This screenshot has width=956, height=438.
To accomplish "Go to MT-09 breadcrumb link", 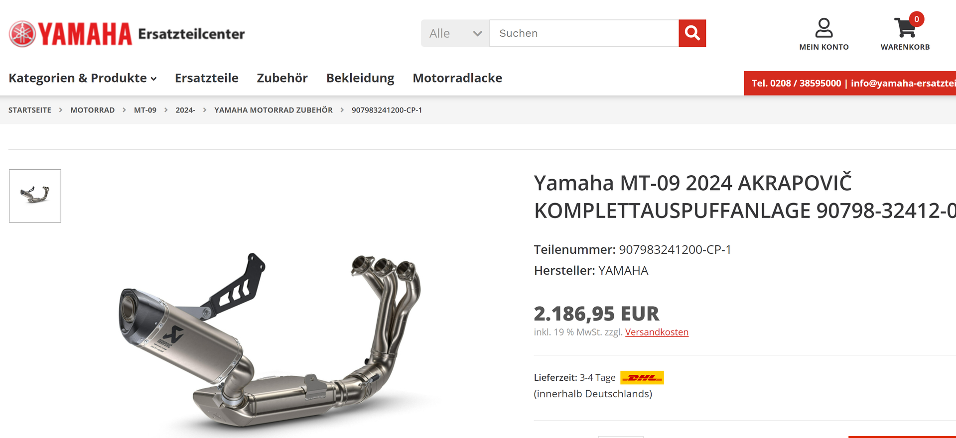I will click(x=145, y=110).
